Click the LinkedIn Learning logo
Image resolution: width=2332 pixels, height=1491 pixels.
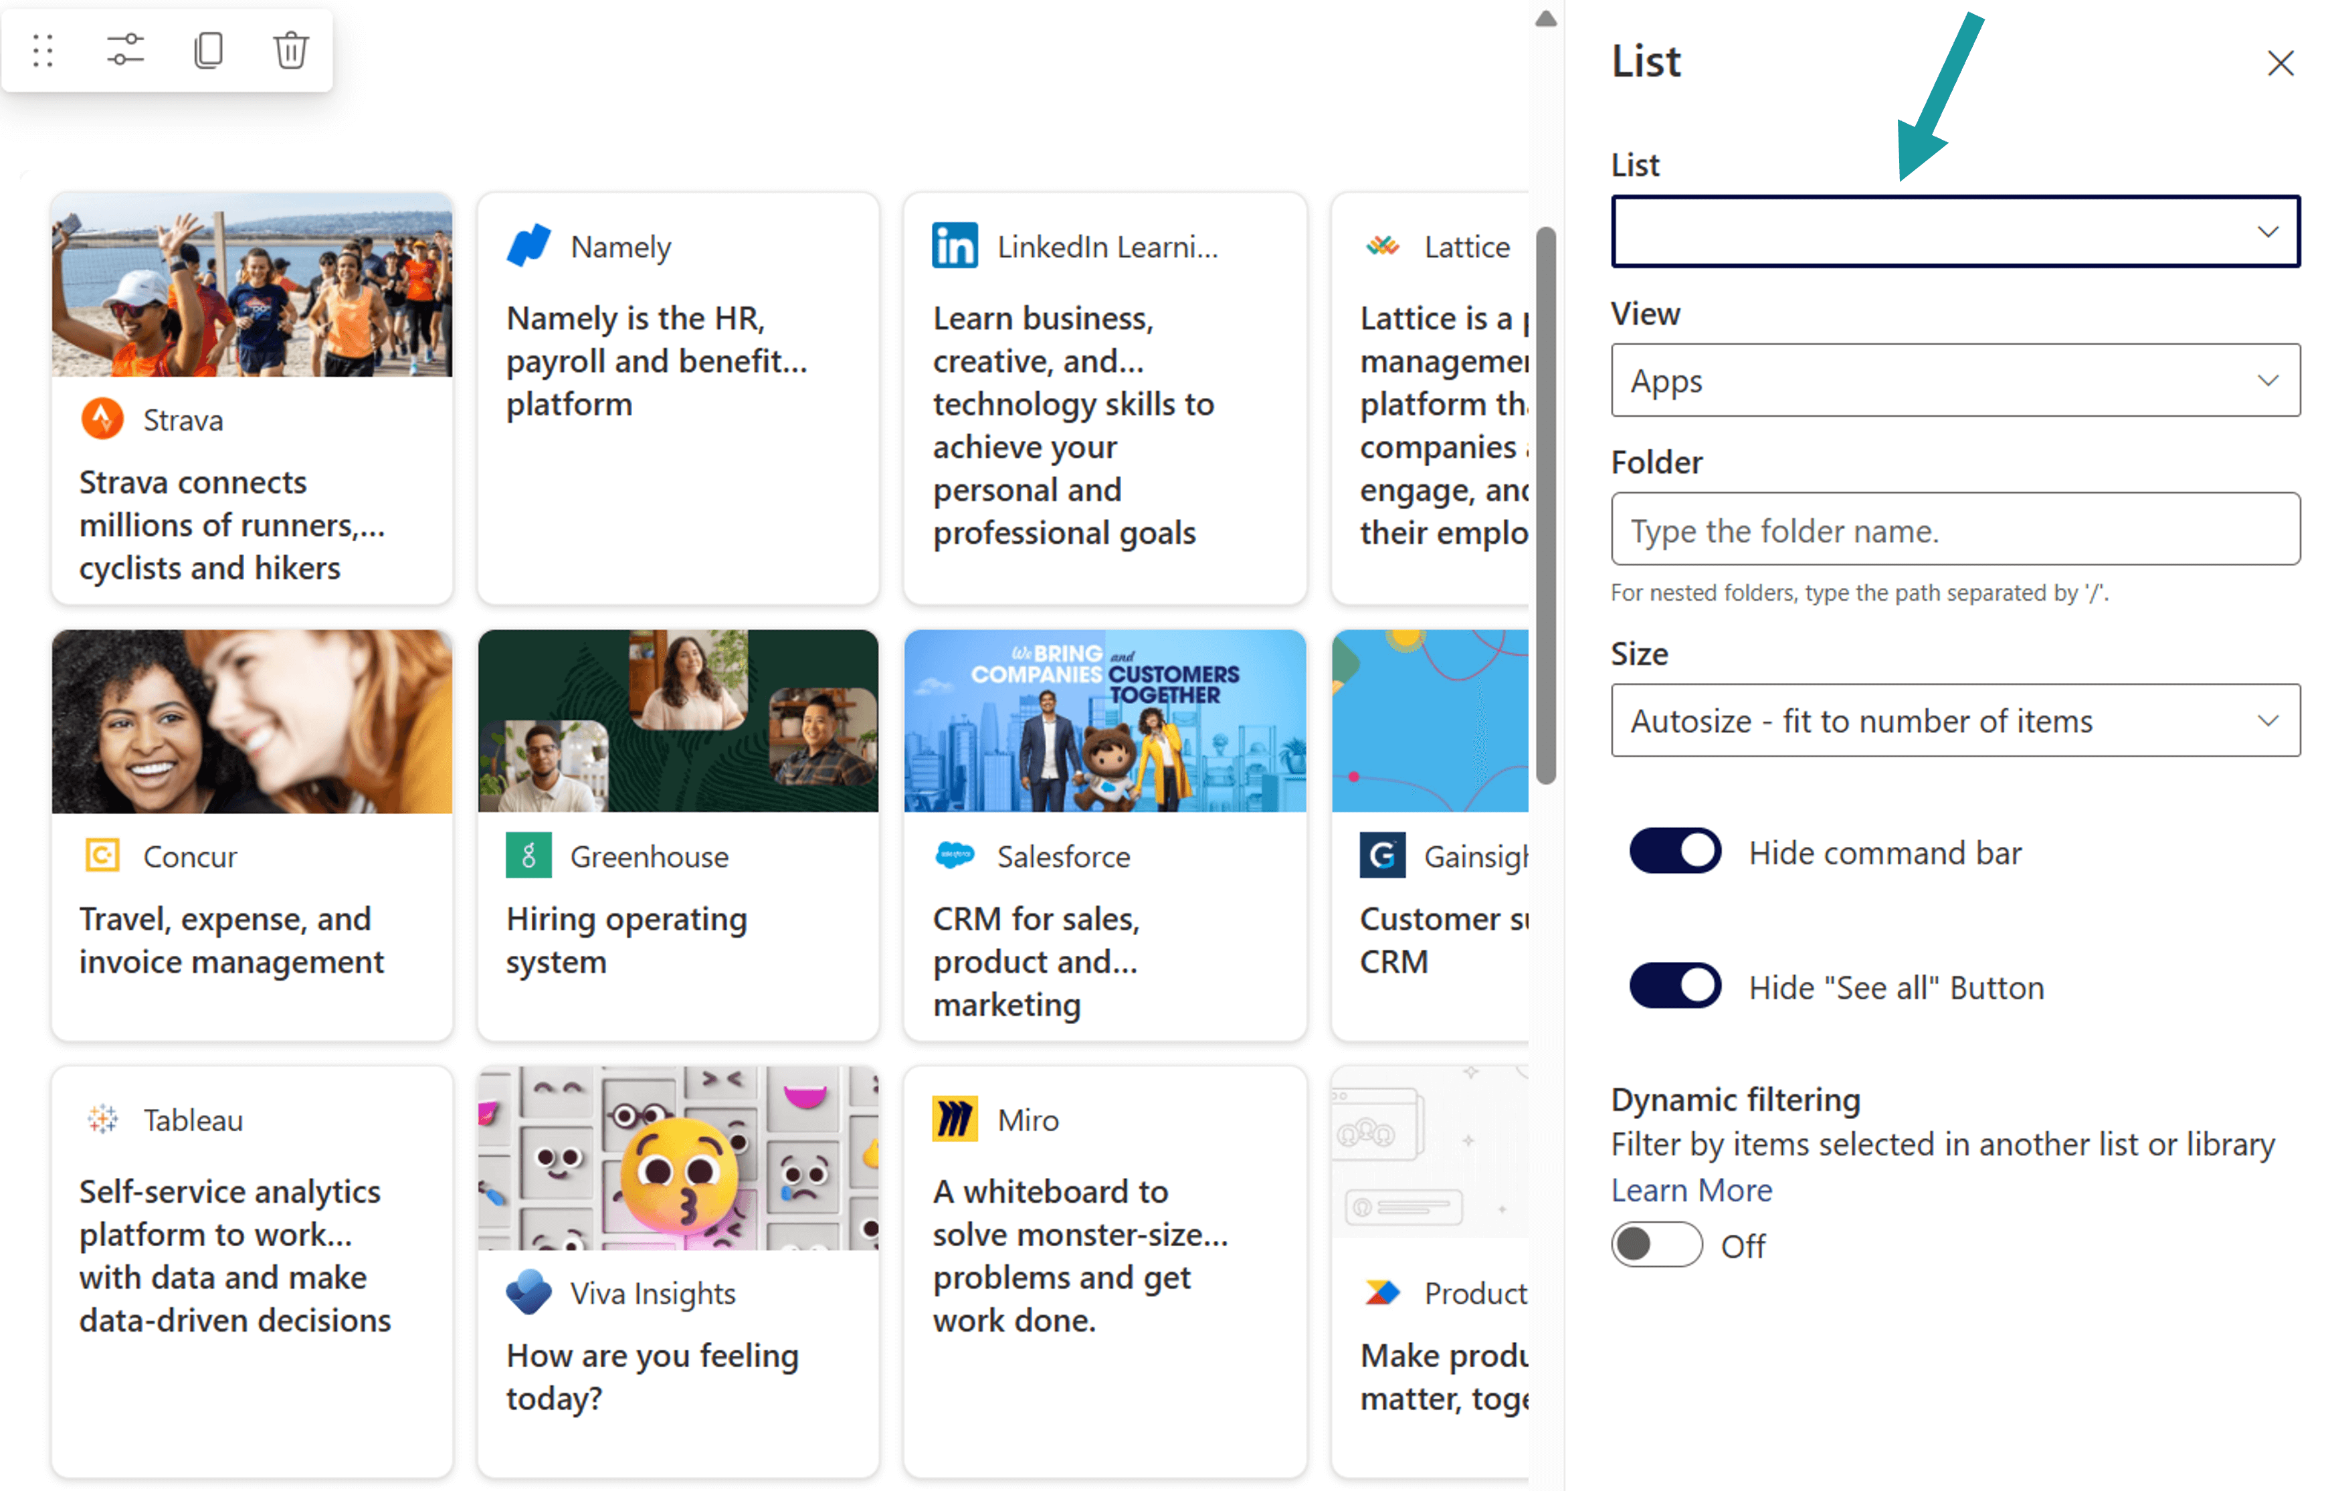955,245
